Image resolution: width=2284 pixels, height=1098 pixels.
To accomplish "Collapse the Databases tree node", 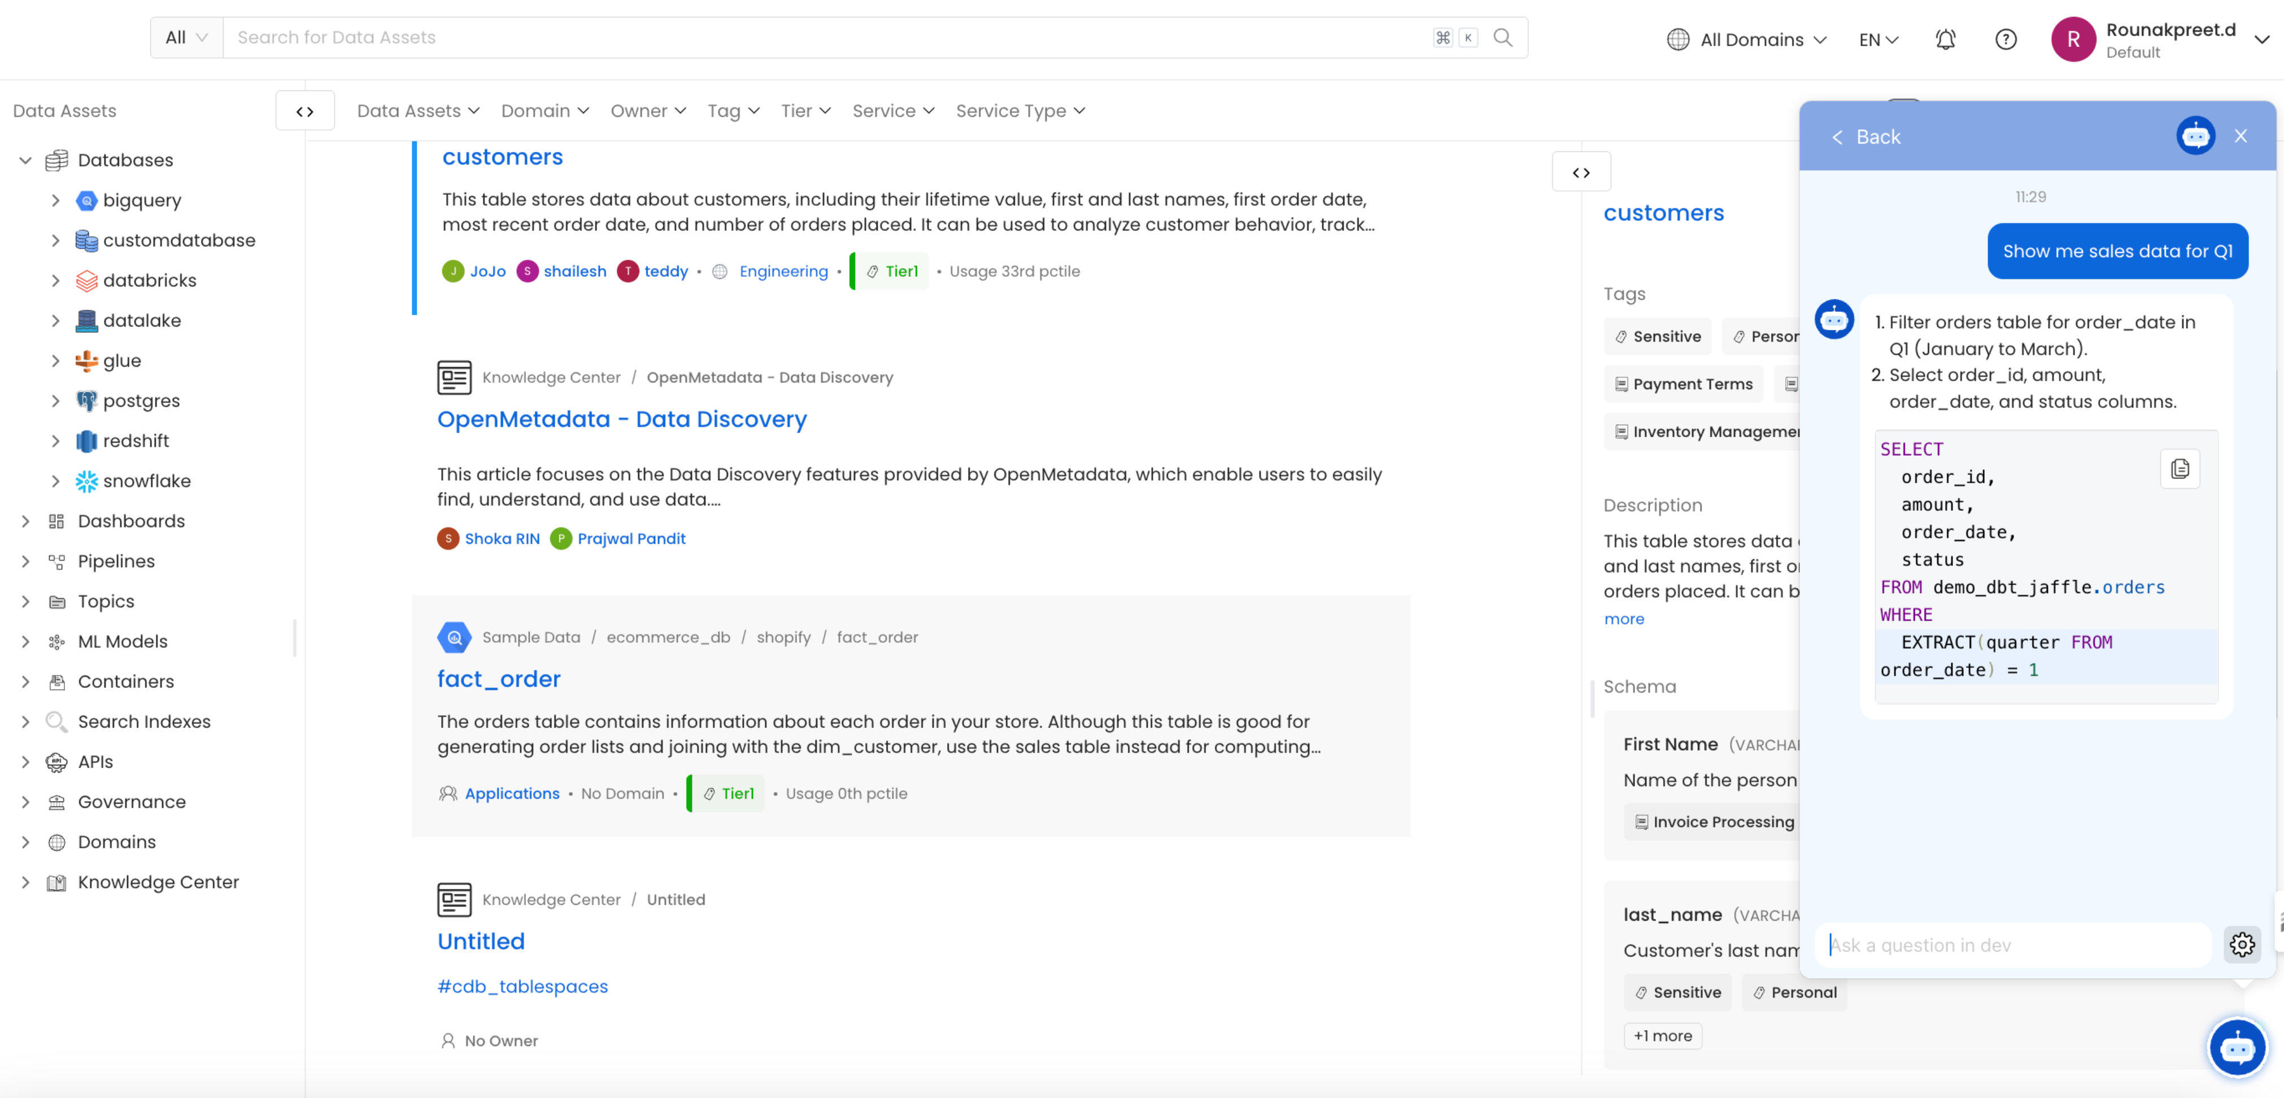I will [x=26, y=160].
